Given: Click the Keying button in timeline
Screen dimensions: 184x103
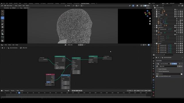Looking at the screenshot, I should click(13, 91).
